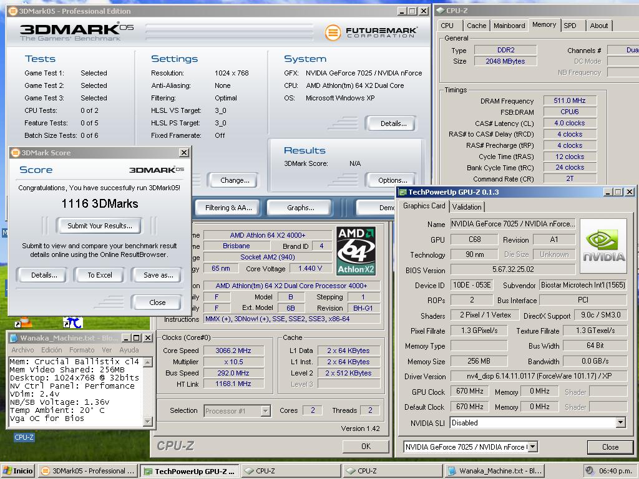This screenshot has width=639, height=479.
Task: Open Filtering & AA settings
Action: [x=228, y=208]
